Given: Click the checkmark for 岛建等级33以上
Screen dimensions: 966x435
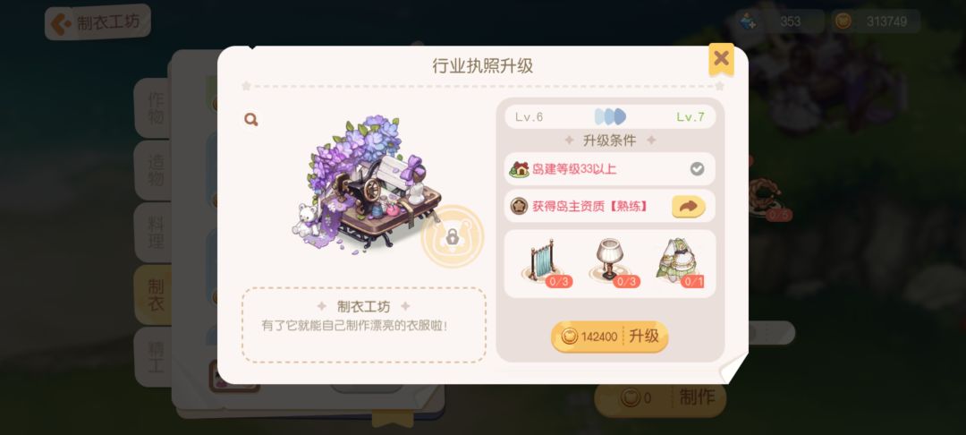Looking at the screenshot, I should [x=697, y=169].
